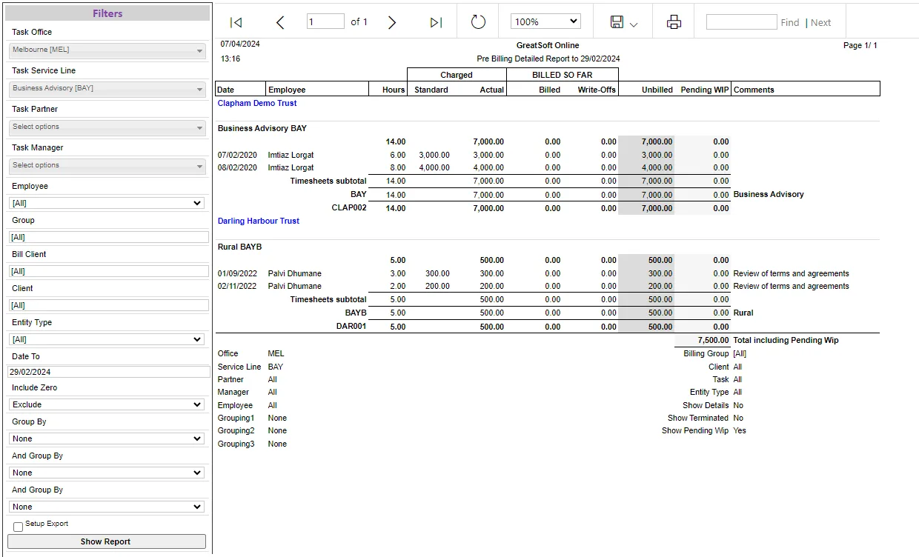Open the Darling Harbour Trust link
The height and width of the screenshot is (557, 919).
coord(259,221)
